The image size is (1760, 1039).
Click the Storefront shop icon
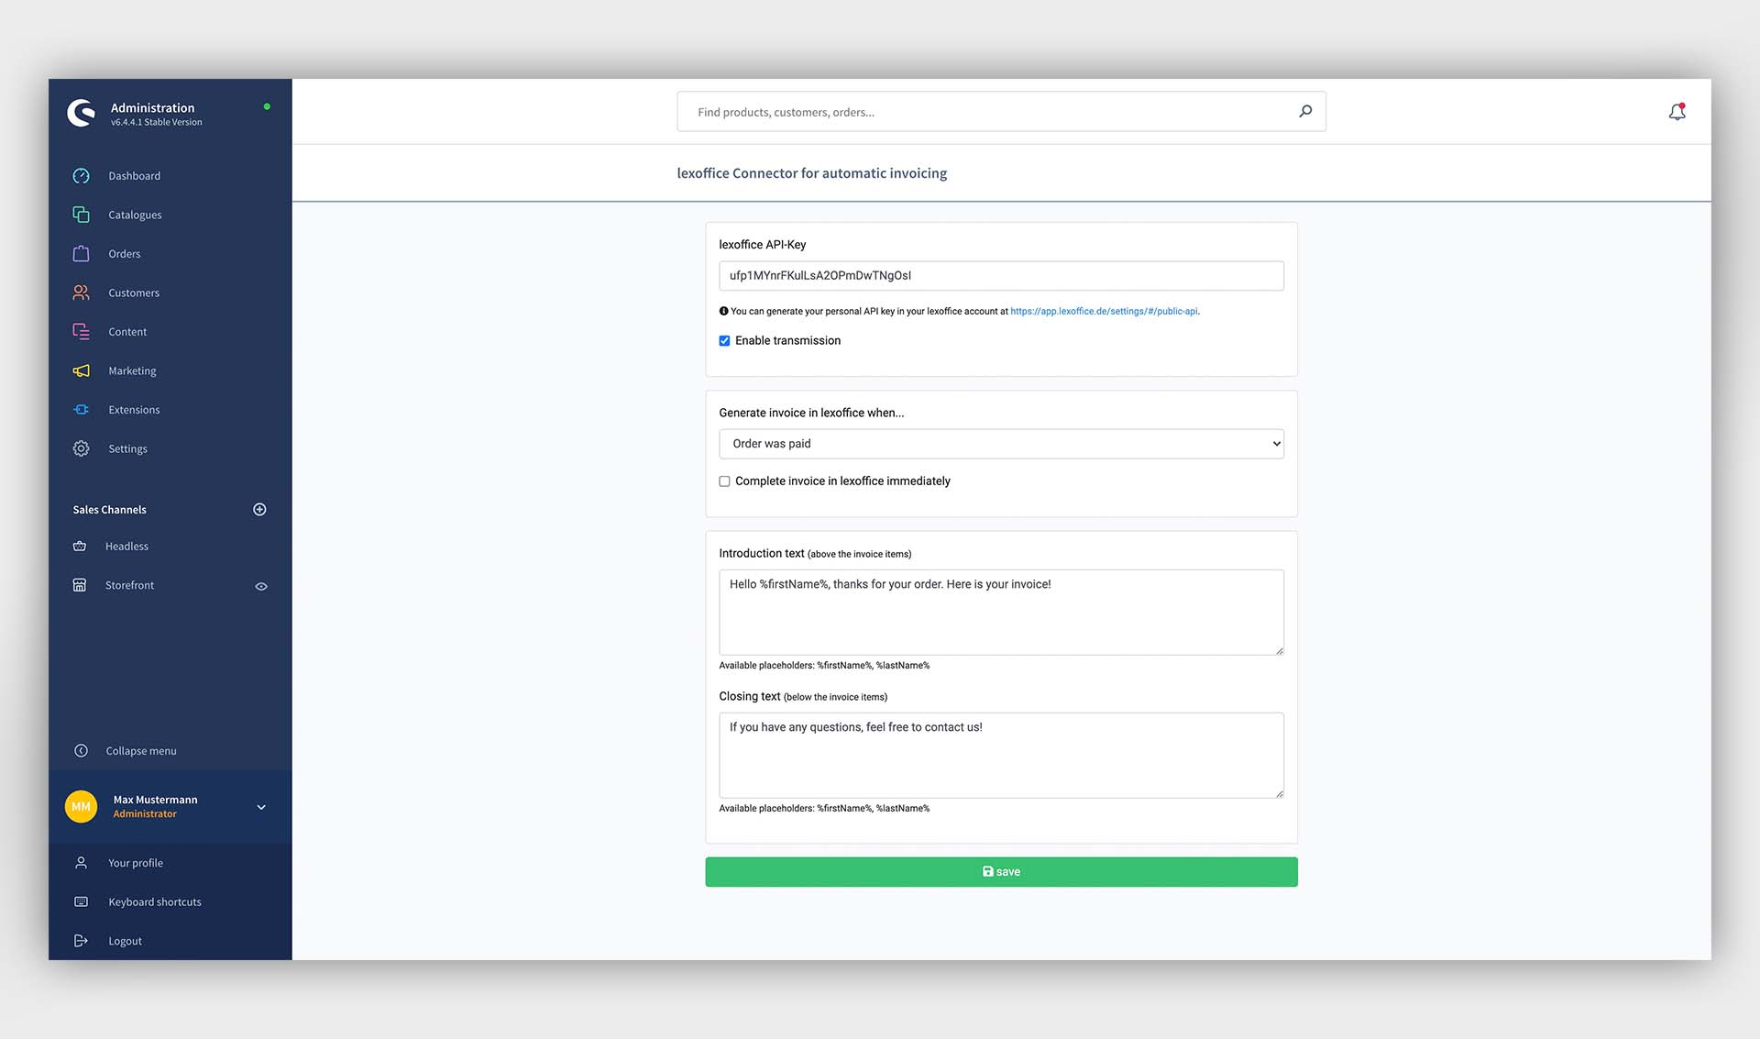(80, 585)
